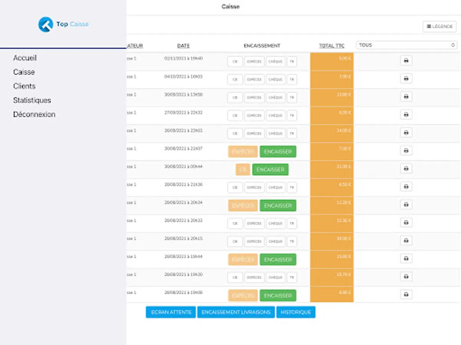The width and height of the screenshot is (461, 345).
Task: Print the ticket from 13h58 row
Action: pyautogui.click(x=406, y=97)
